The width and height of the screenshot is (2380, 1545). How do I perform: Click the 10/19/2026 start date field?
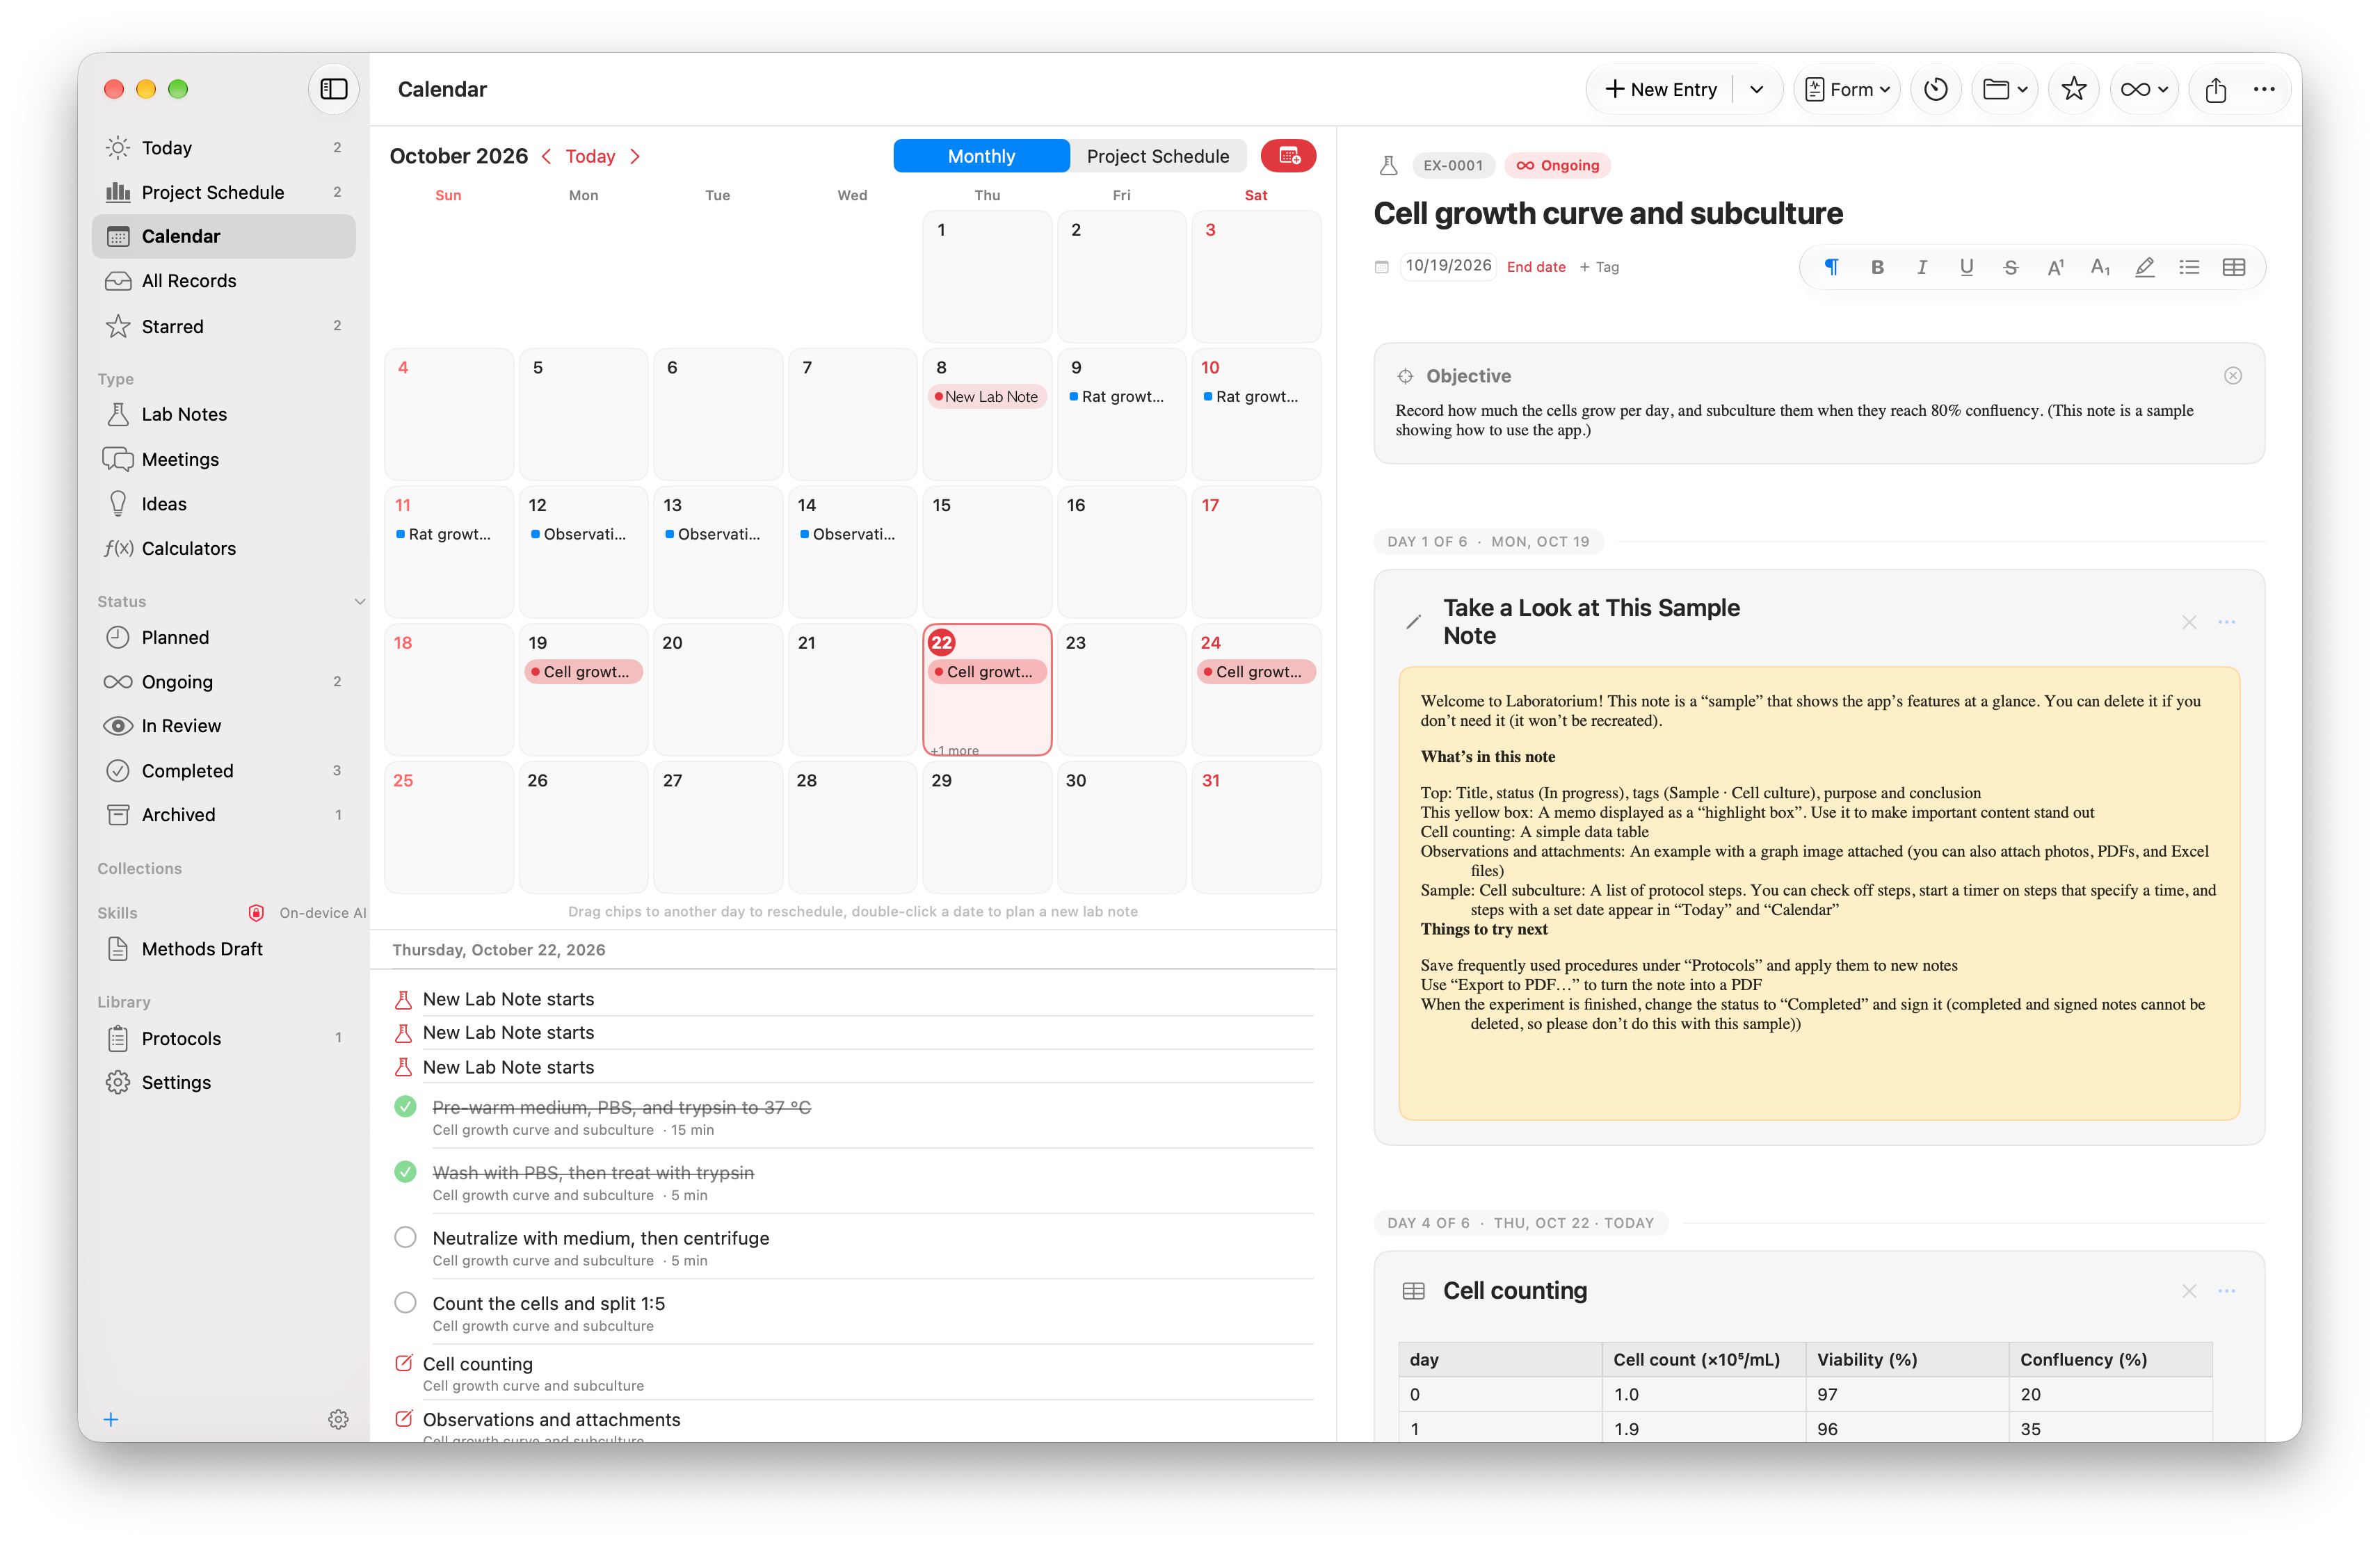coord(1448,266)
